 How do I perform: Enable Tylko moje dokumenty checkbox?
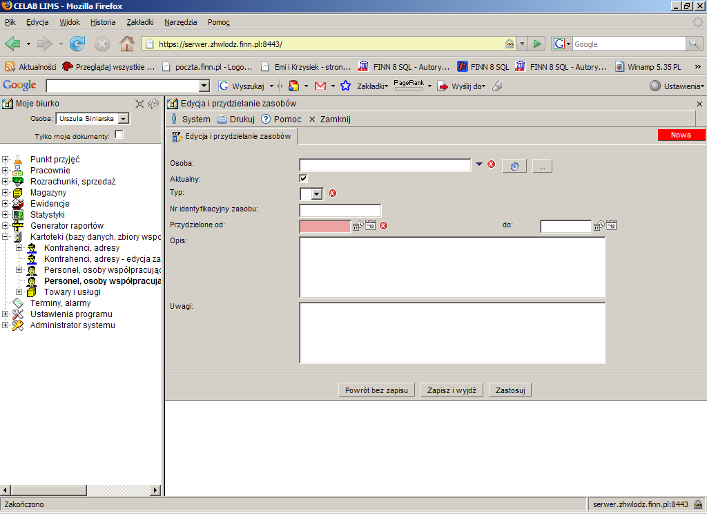[x=119, y=135]
